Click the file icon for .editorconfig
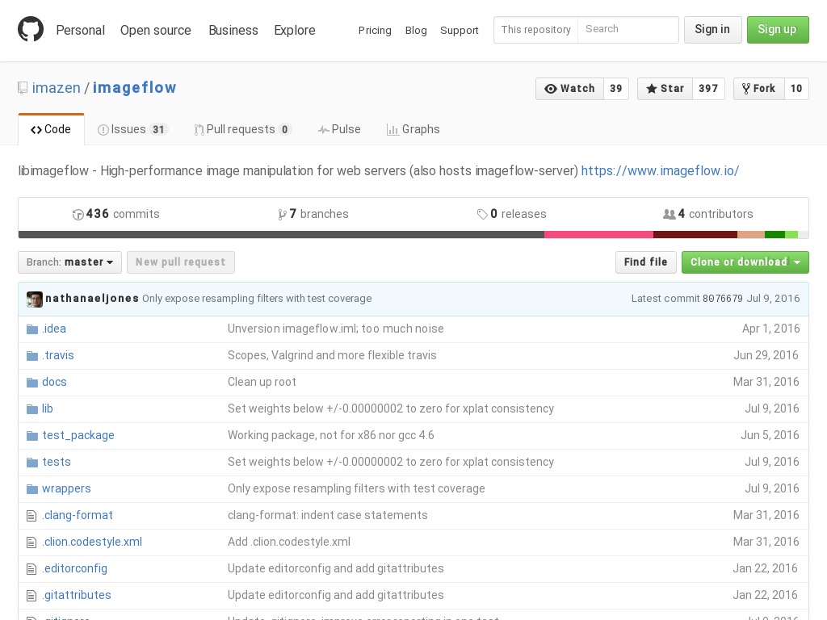Screen dimensions: 827x620 31,569
